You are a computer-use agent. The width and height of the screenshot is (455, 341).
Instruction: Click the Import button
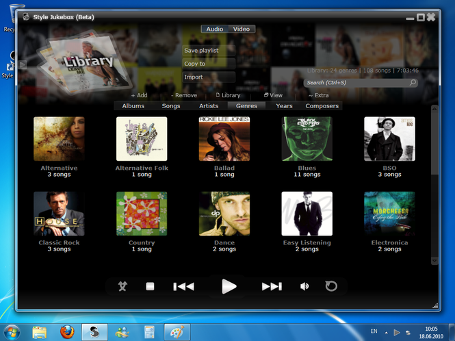click(209, 77)
